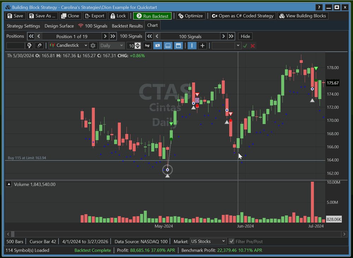Click the Help question mark button
Screen dimensions: 353x258
(319, 7)
